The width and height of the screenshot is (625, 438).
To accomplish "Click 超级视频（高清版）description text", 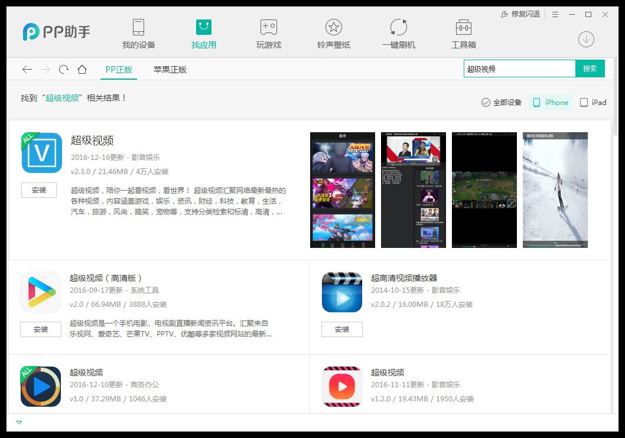I will tap(171, 328).
